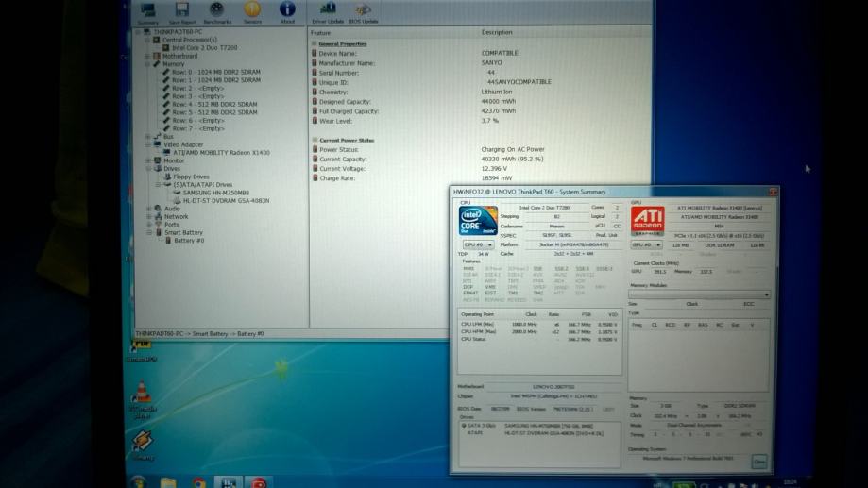868x488 pixels.
Task: Open the About info icon
Action: [x=287, y=12]
